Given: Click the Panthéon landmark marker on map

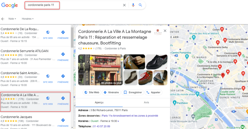Looking at the screenshot, I should click(x=175, y=103).
